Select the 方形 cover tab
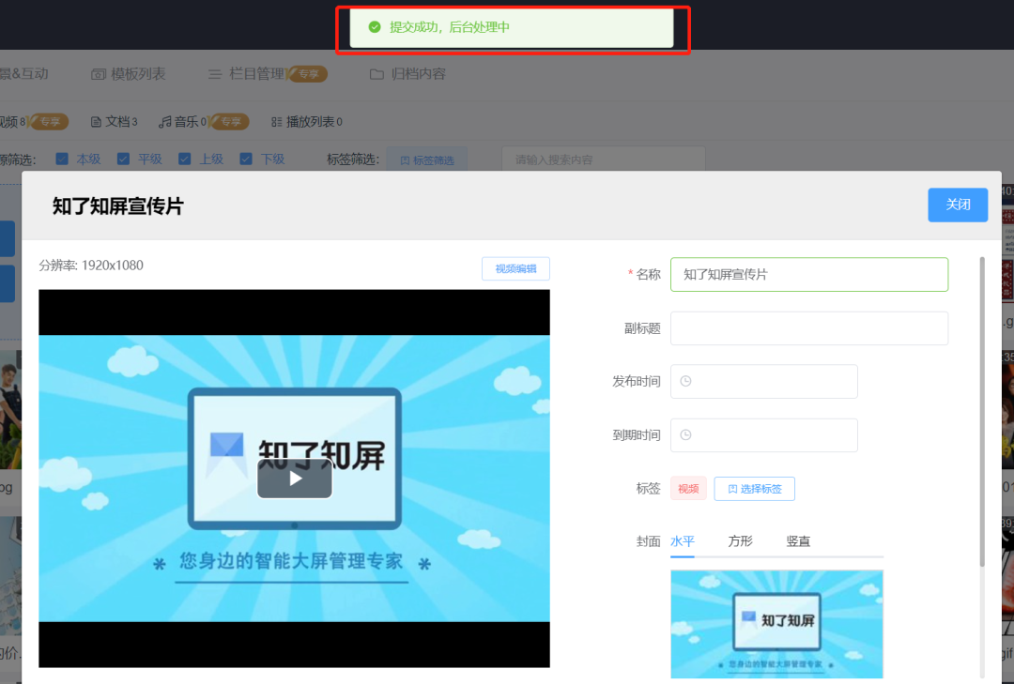 [741, 541]
